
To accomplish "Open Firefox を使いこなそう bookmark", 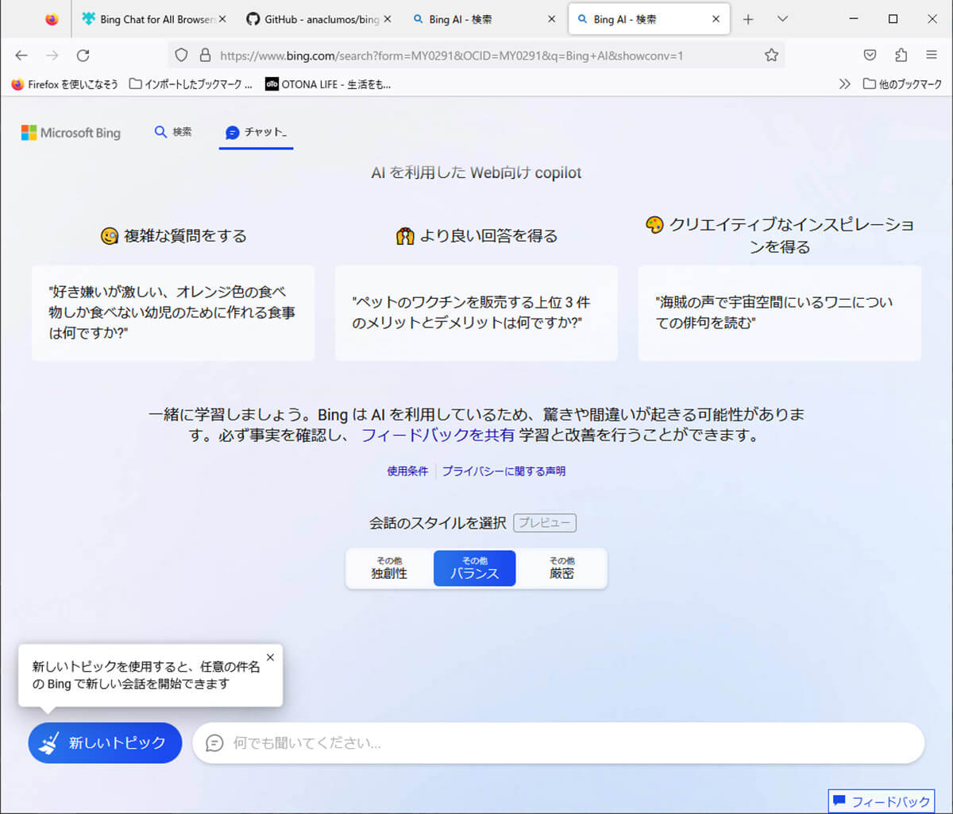I will 64,84.
